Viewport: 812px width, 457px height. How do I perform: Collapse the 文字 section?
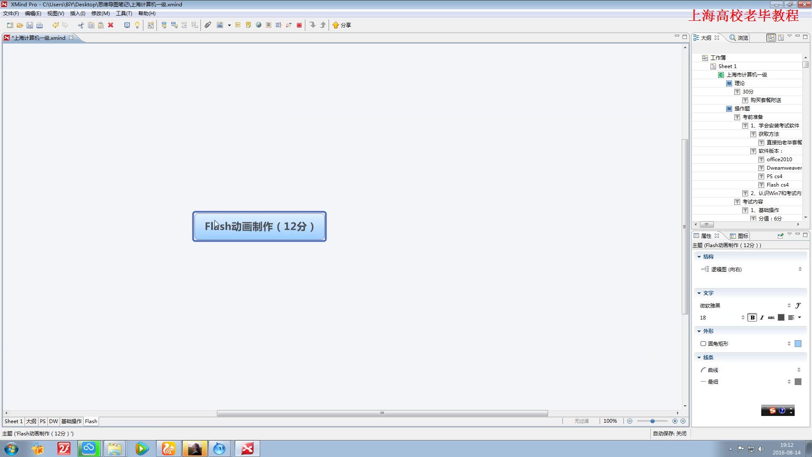pyautogui.click(x=699, y=293)
